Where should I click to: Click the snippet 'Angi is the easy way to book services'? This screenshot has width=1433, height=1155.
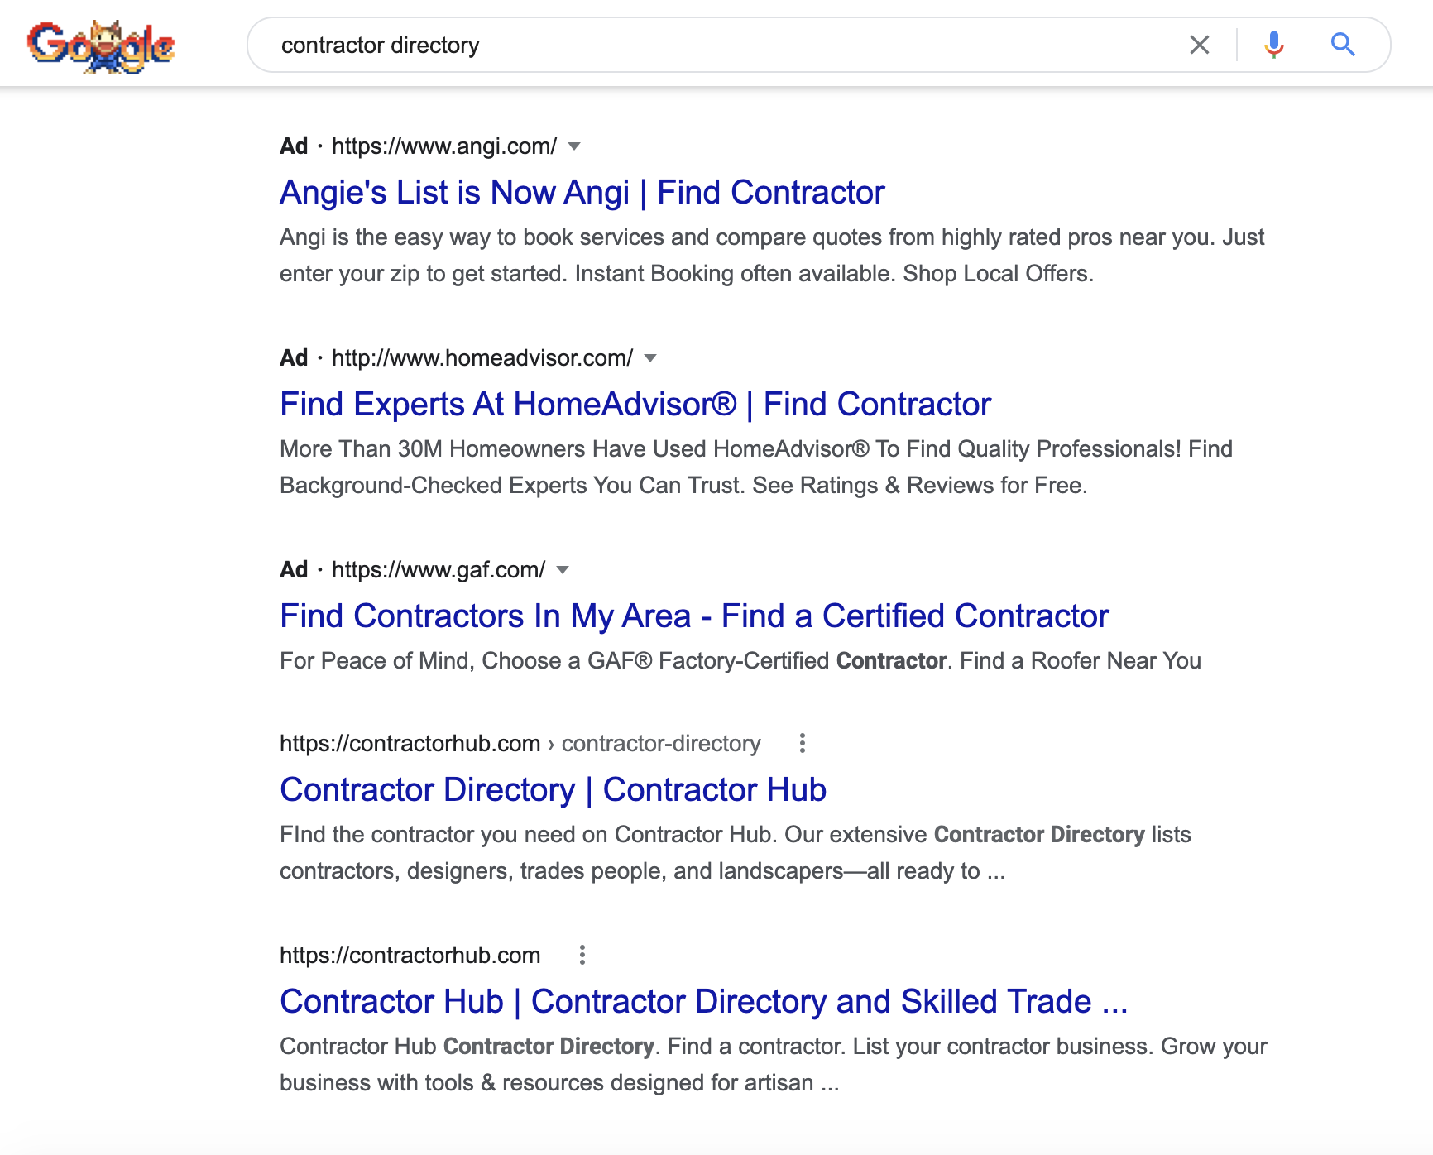(x=772, y=256)
